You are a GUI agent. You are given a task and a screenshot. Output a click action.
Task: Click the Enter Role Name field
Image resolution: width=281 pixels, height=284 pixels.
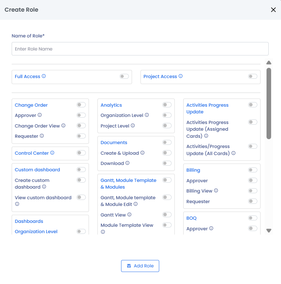pos(140,49)
